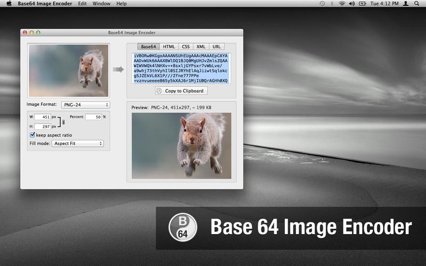Open the Image Format PNG-24 dropdown
This screenshot has height=266, width=426.
(85, 105)
